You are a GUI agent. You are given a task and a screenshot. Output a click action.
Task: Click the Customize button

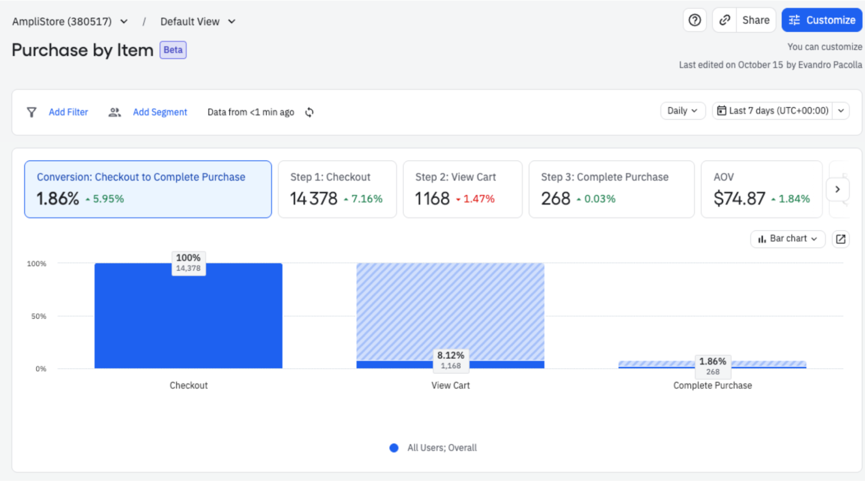point(821,20)
